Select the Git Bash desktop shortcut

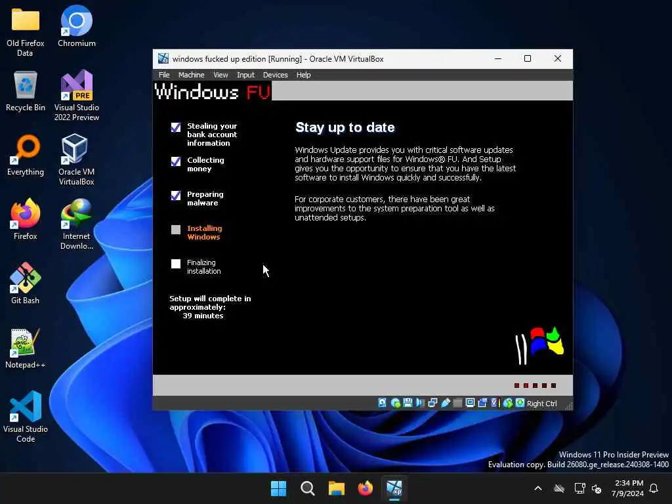(26, 283)
